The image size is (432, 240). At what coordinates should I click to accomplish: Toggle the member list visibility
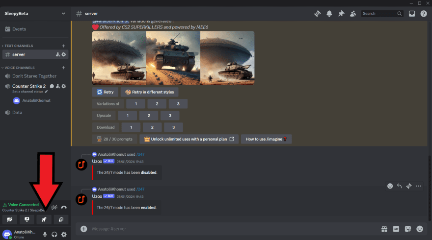coord(353,14)
